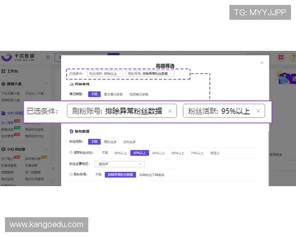This screenshot has width=296, height=237.
Task: Click the 粉丝数据 section icon
Action: tap(72, 131)
